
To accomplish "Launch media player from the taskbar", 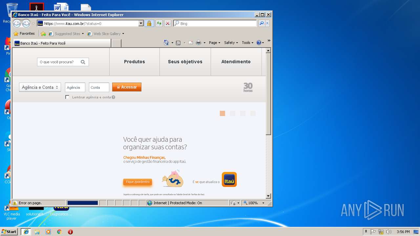I will (x=48, y=232).
